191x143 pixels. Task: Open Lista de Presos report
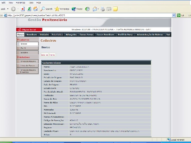(x=27, y=65)
